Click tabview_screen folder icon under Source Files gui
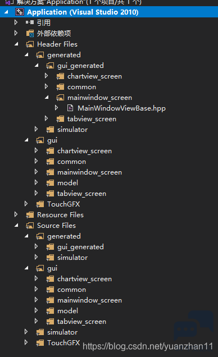Viewport: 218px width, 357px height. pyautogui.click(x=50, y=321)
